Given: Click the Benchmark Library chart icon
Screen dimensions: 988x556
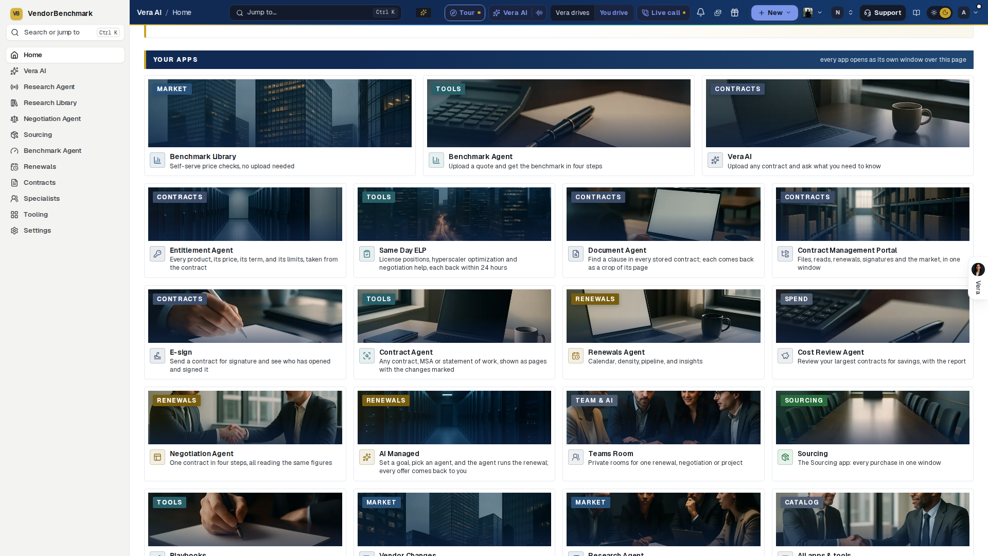Looking at the screenshot, I should coord(157,160).
